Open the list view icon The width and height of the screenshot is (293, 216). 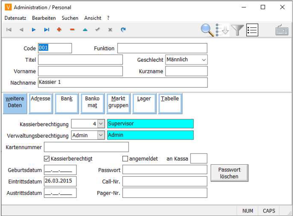click(x=252, y=30)
